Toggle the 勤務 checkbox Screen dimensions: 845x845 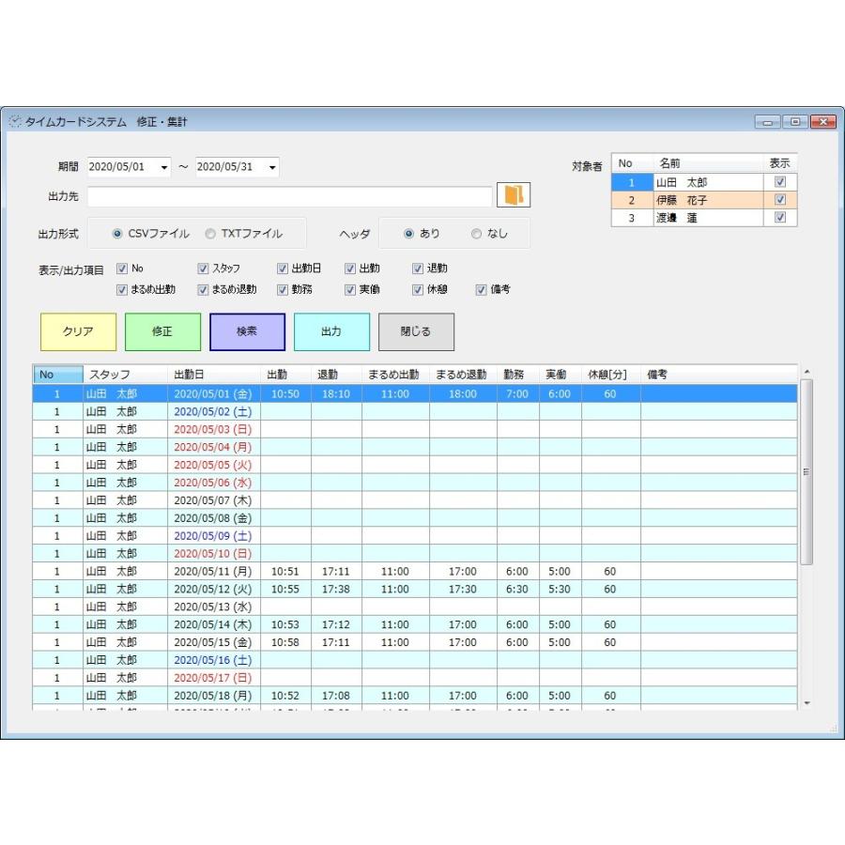click(283, 290)
